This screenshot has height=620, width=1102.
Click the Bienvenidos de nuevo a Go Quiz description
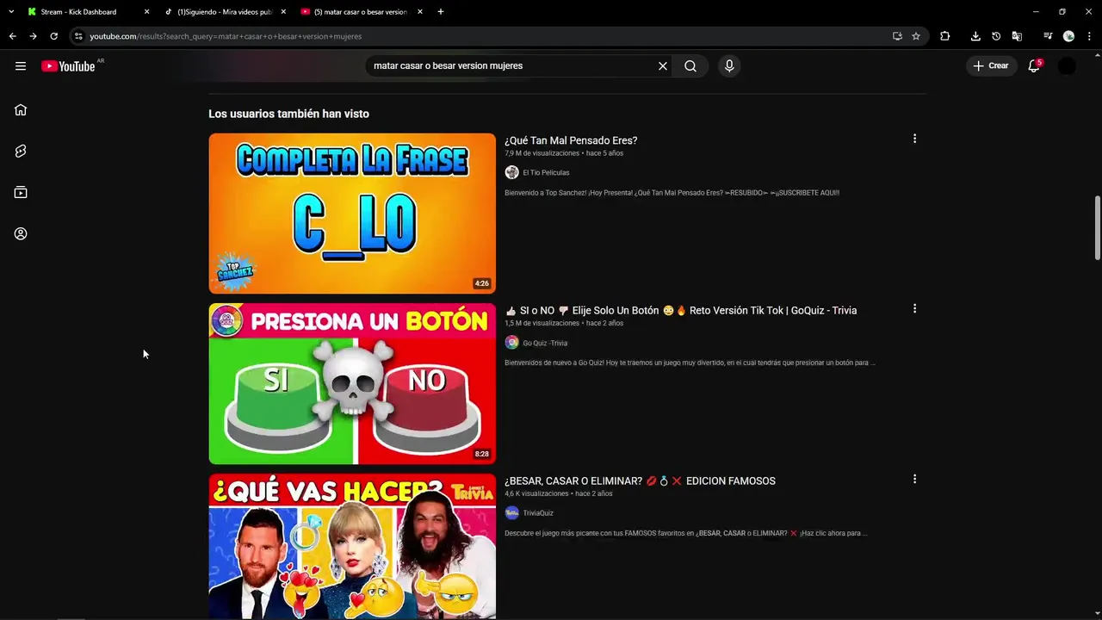coord(690,363)
